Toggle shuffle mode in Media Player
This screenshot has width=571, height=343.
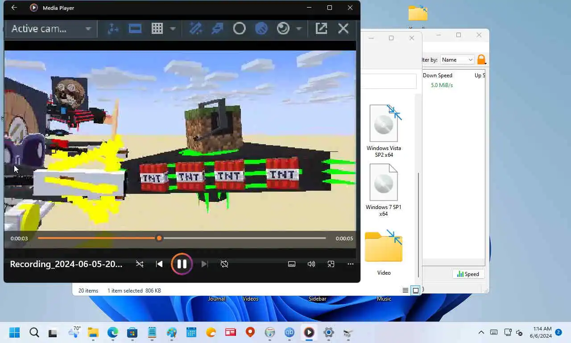(x=140, y=264)
